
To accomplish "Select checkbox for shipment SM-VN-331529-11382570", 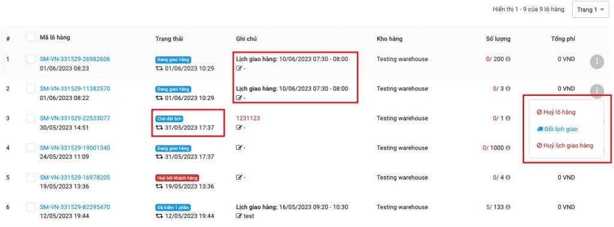I will [31, 89].
